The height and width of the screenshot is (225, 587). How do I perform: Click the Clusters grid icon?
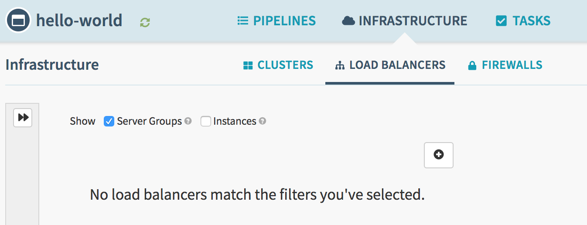248,65
